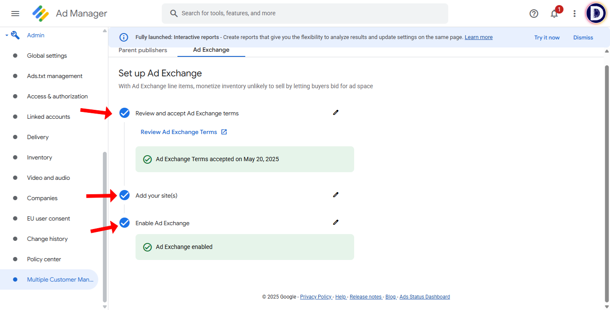Click the 'Enable Ad Exchange' step label
Screen dimensions: 610x310
(x=163, y=223)
